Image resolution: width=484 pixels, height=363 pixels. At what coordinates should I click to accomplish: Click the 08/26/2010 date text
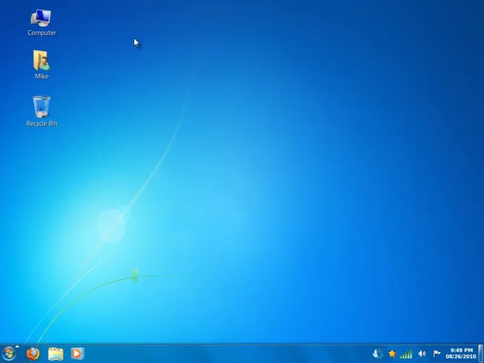pos(461,356)
